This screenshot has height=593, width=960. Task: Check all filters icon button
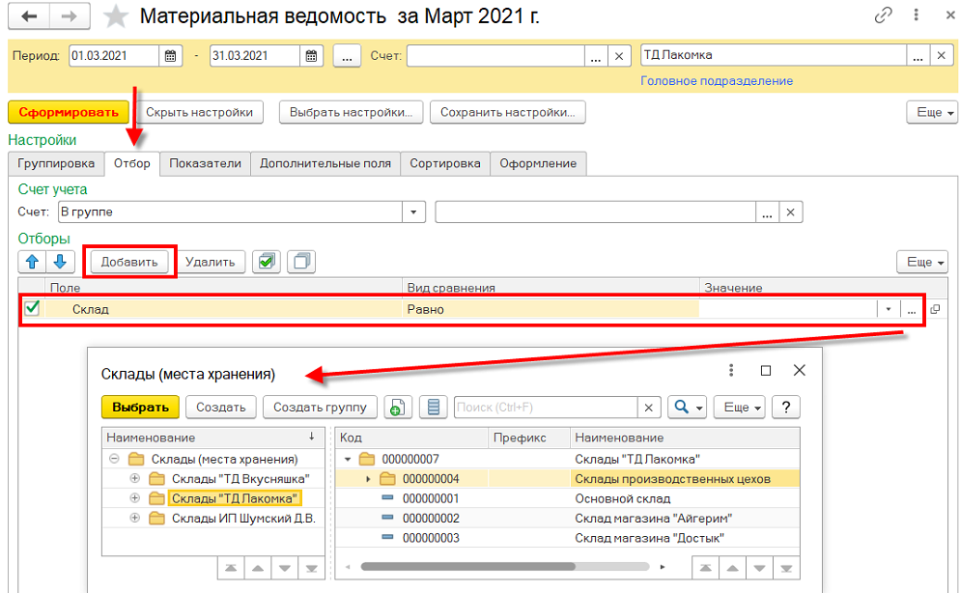click(265, 261)
